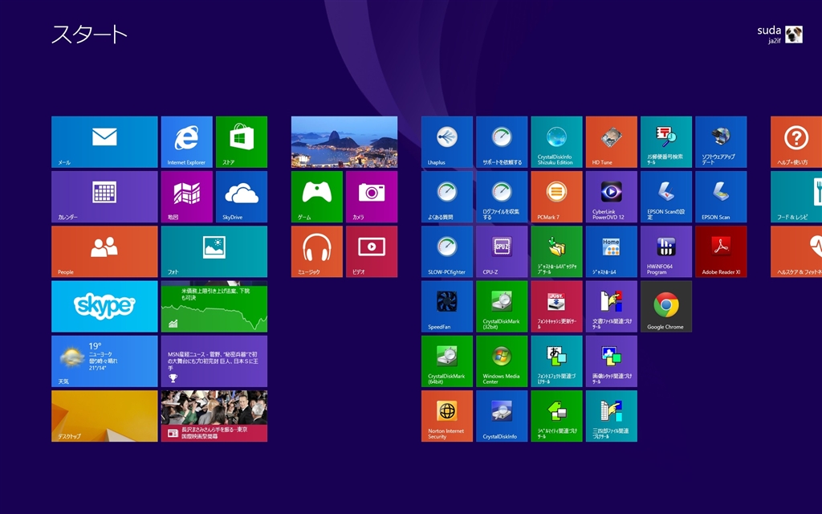The image size is (822, 514).
Task: Open the ミュージック (Music) tile
Action: tap(317, 251)
